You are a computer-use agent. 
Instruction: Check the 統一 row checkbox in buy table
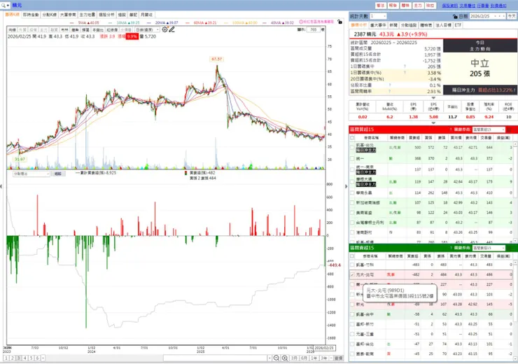[352, 158]
